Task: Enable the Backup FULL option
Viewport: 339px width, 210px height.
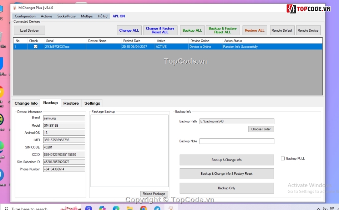Action: pos(283,158)
